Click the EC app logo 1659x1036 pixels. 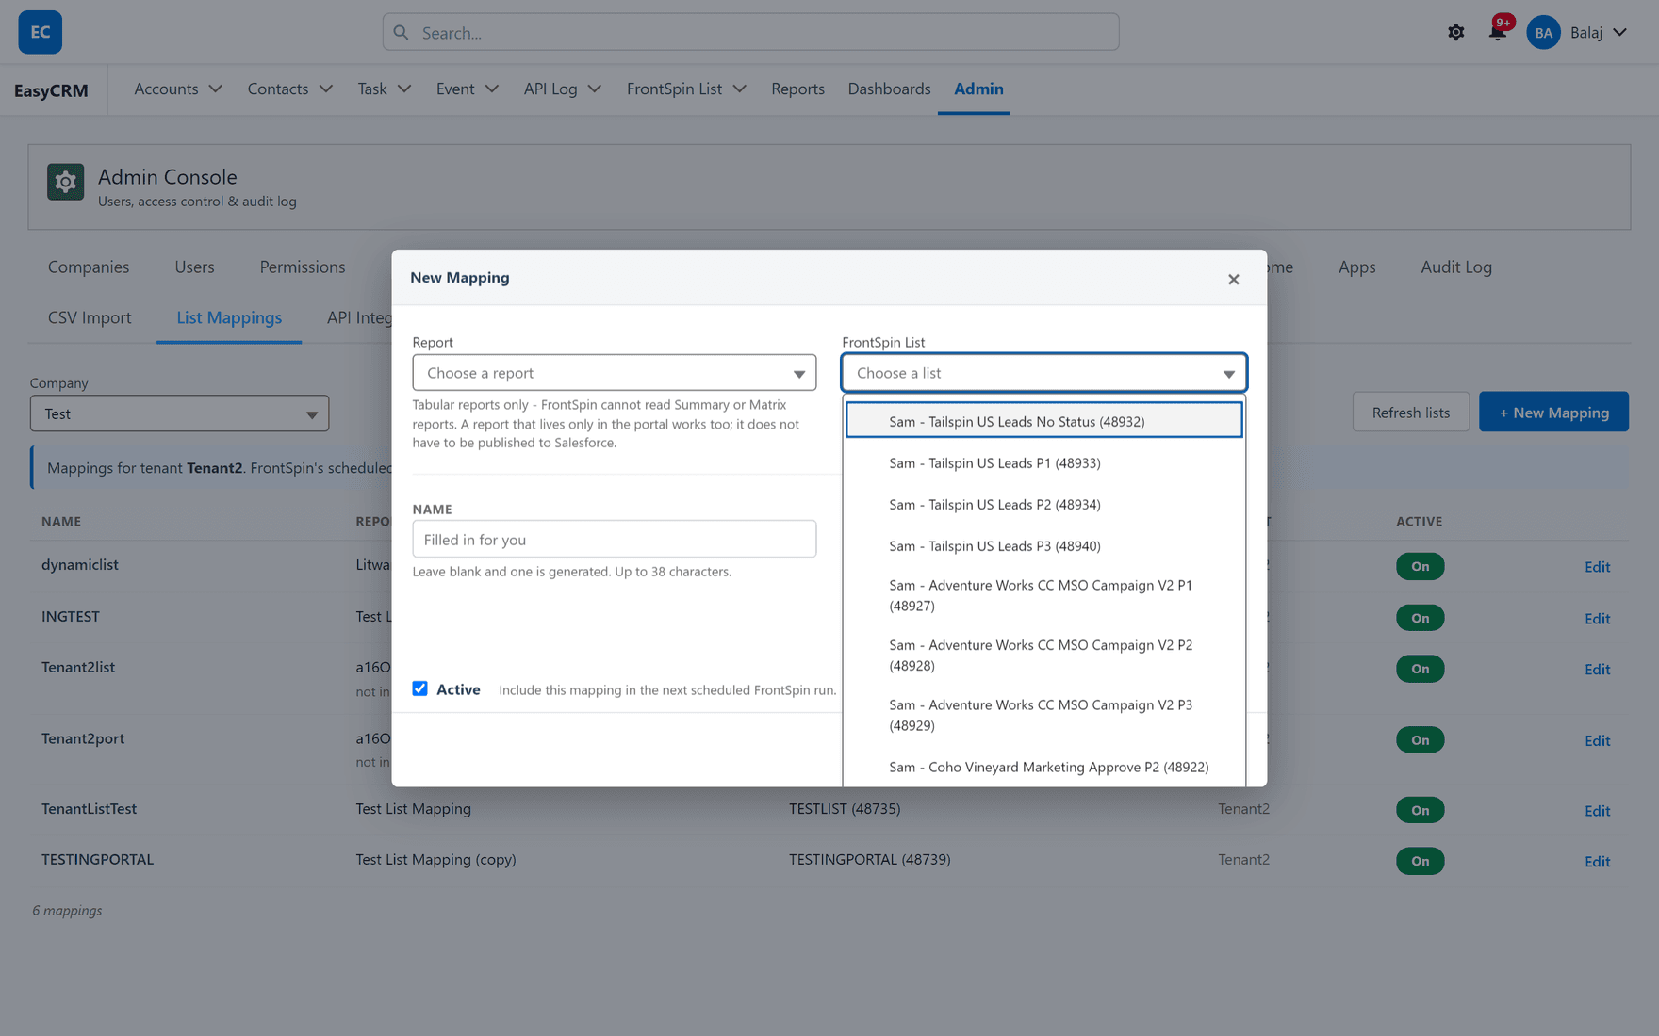(40, 32)
